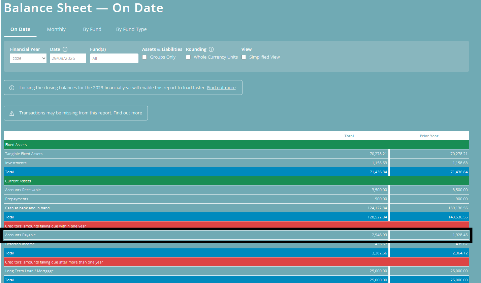Click the Current Assets group header
The width and height of the screenshot is (481, 283).
point(236,181)
